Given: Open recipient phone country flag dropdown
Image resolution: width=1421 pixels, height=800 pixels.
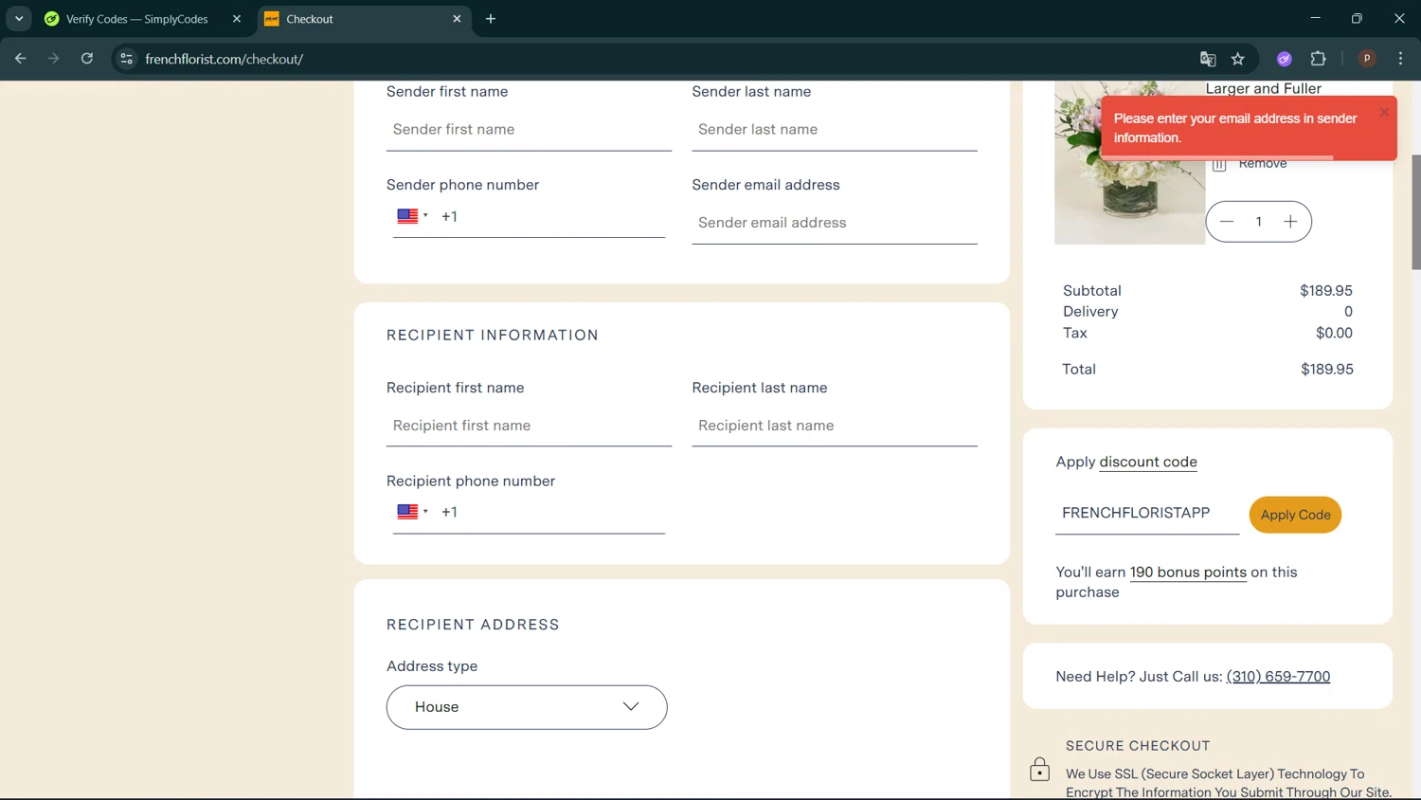Looking at the screenshot, I should [412, 512].
